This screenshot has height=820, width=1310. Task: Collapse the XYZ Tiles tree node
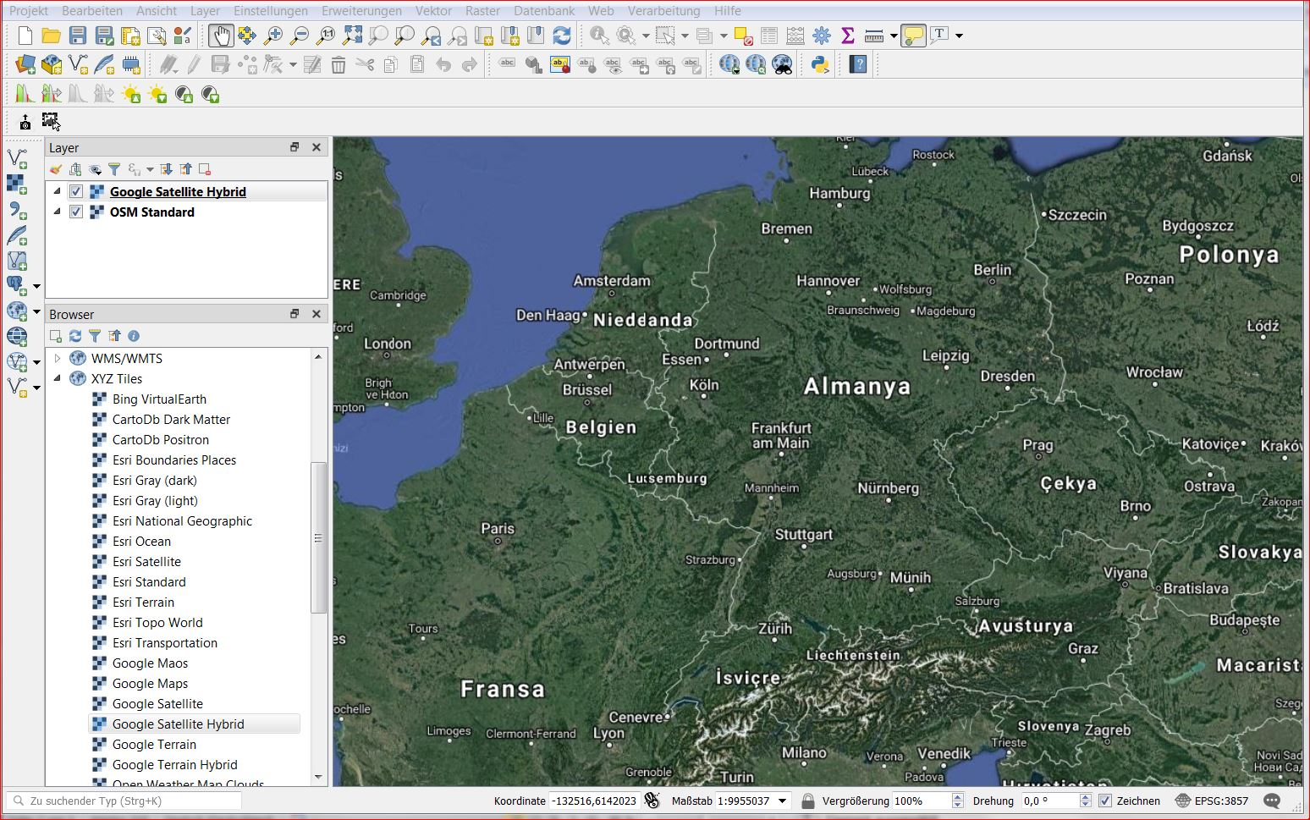[x=58, y=379]
